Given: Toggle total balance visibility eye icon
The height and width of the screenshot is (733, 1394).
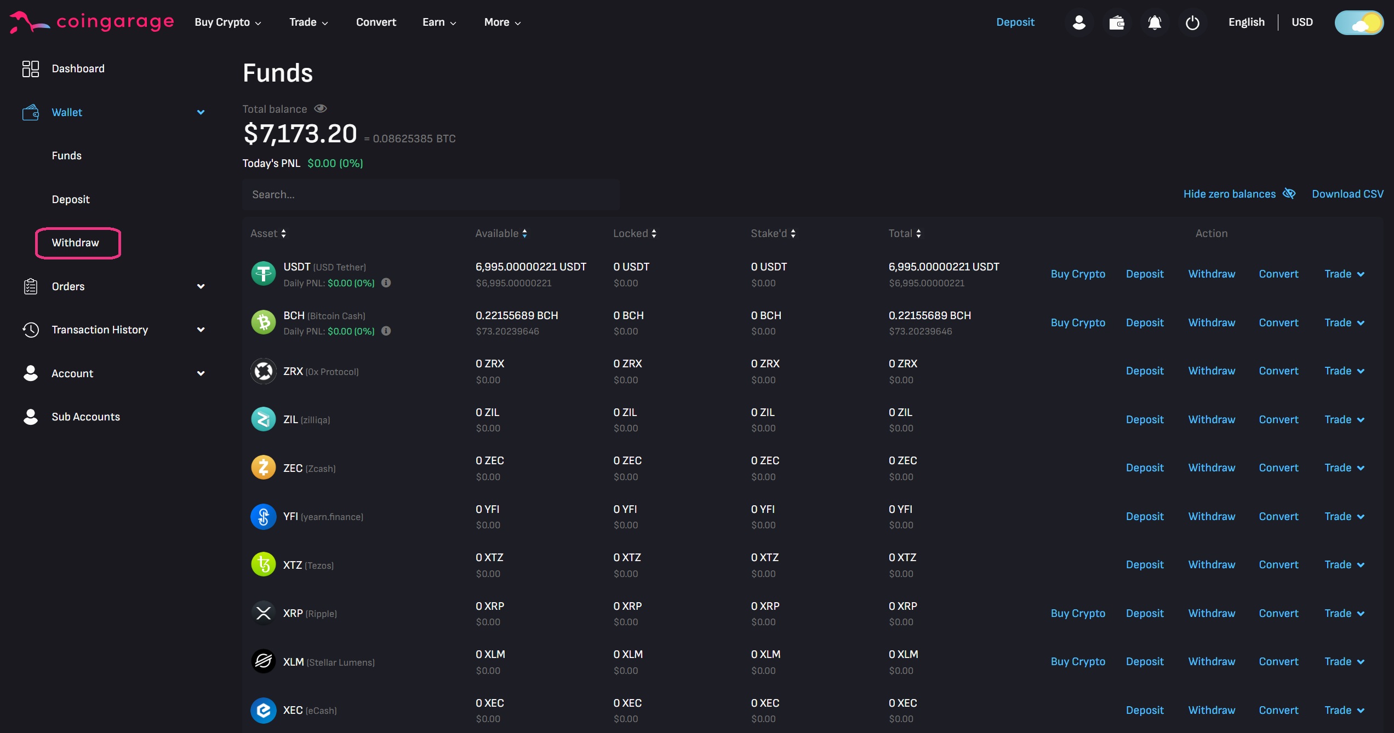Looking at the screenshot, I should [x=321, y=109].
